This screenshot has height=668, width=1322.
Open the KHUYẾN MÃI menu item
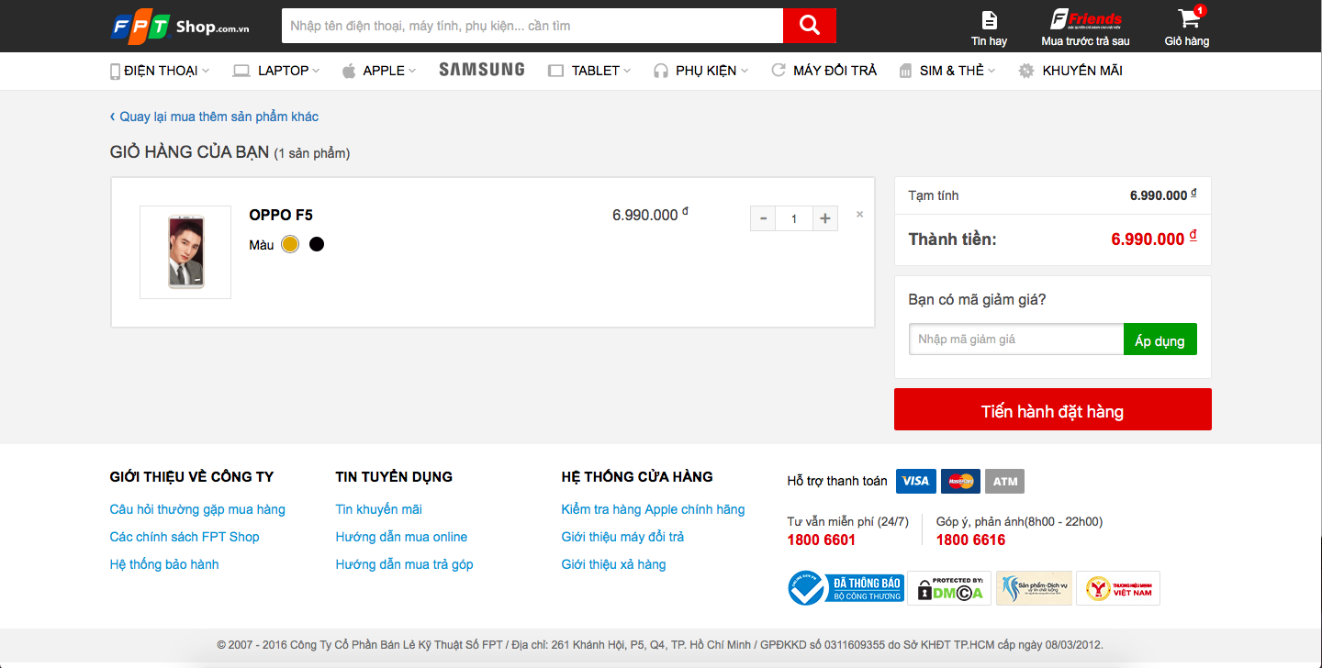tap(1082, 71)
